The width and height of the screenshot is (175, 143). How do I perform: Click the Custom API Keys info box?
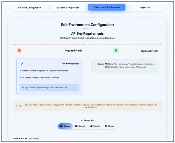(125, 65)
